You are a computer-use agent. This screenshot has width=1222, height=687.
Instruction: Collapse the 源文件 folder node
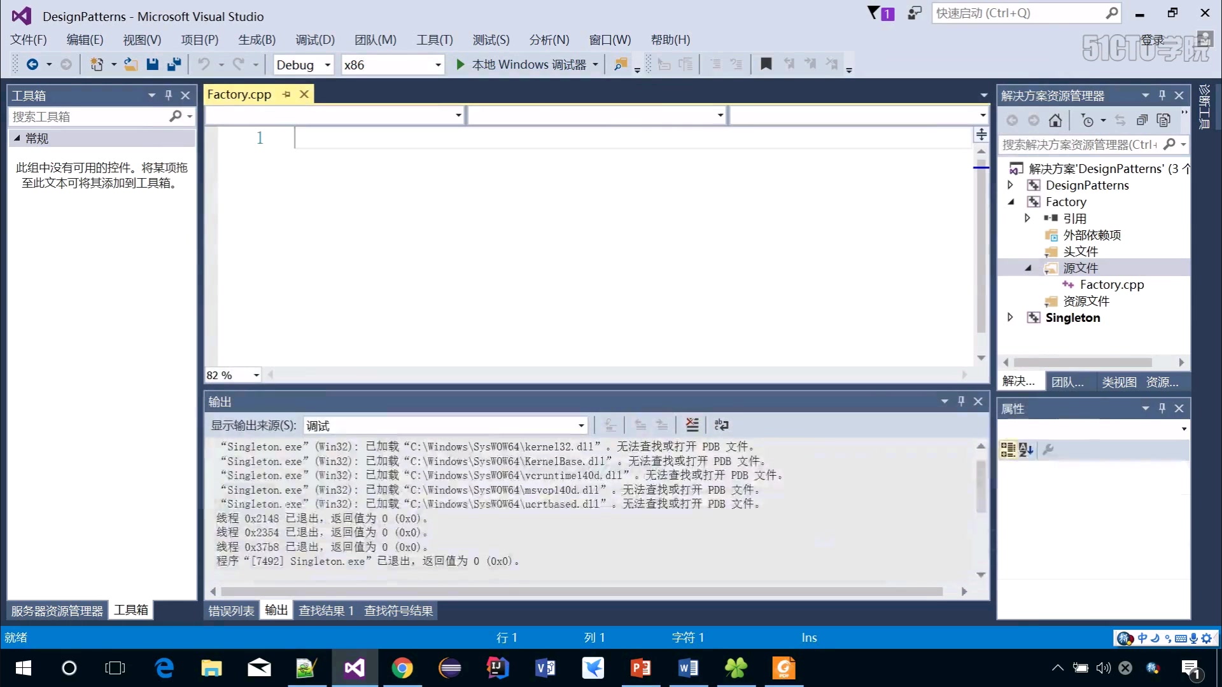tap(1028, 268)
